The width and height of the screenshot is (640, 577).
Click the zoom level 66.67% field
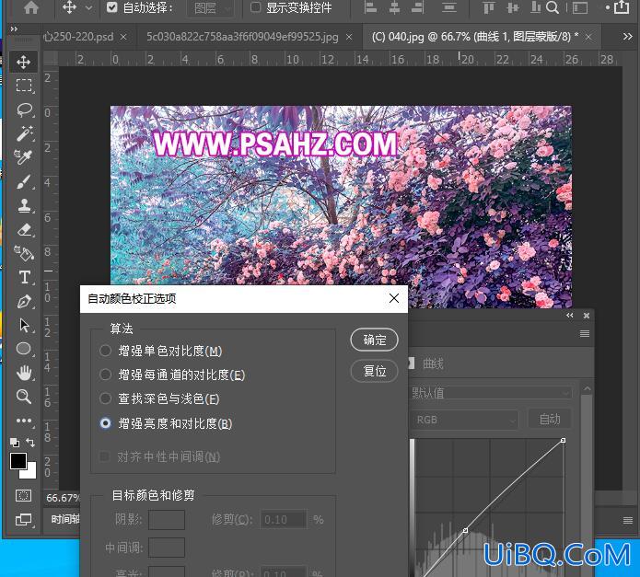(62, 498)
